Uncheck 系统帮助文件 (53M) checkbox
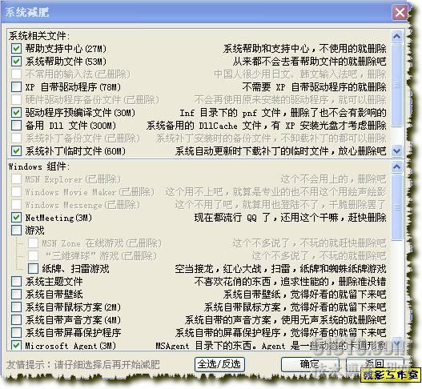The width and height of the screenshot is (422, 389). coord(16,62)
